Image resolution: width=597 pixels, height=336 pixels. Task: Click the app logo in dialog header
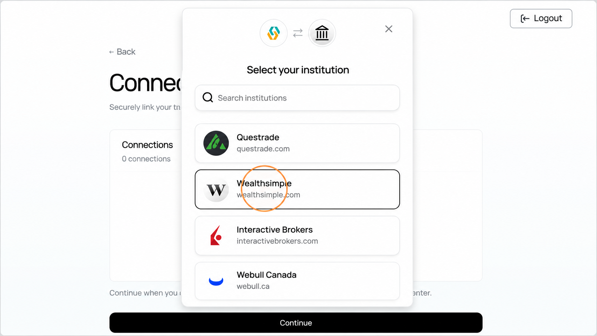pyautogui.click(x=274, y=33)
